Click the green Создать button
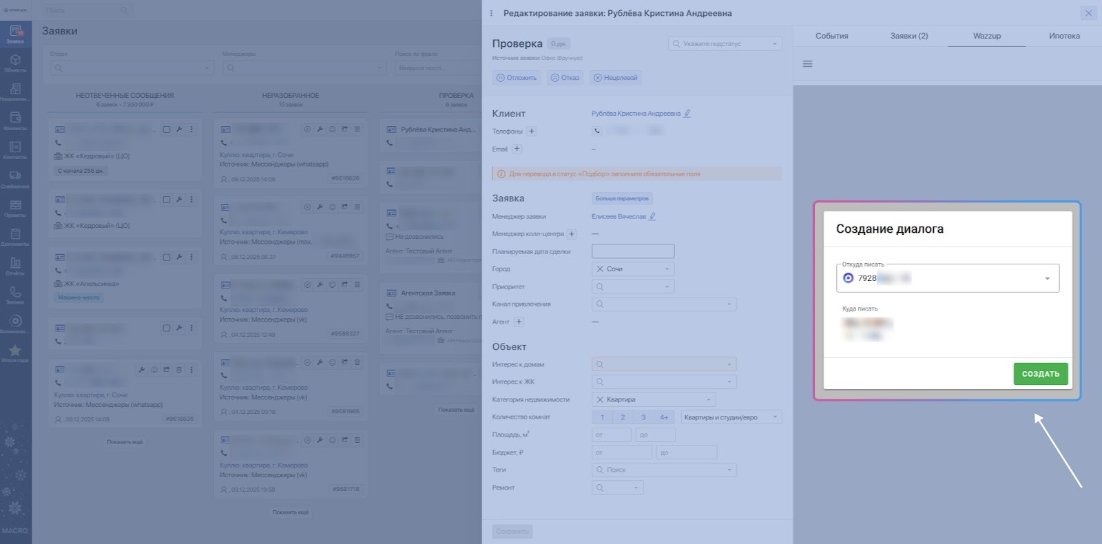 click(1040, 374)
